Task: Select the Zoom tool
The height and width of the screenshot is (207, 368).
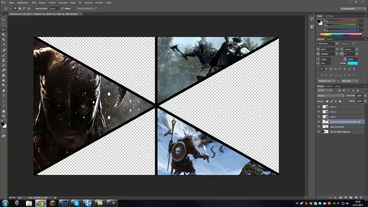Action: [x=3, y=116]
